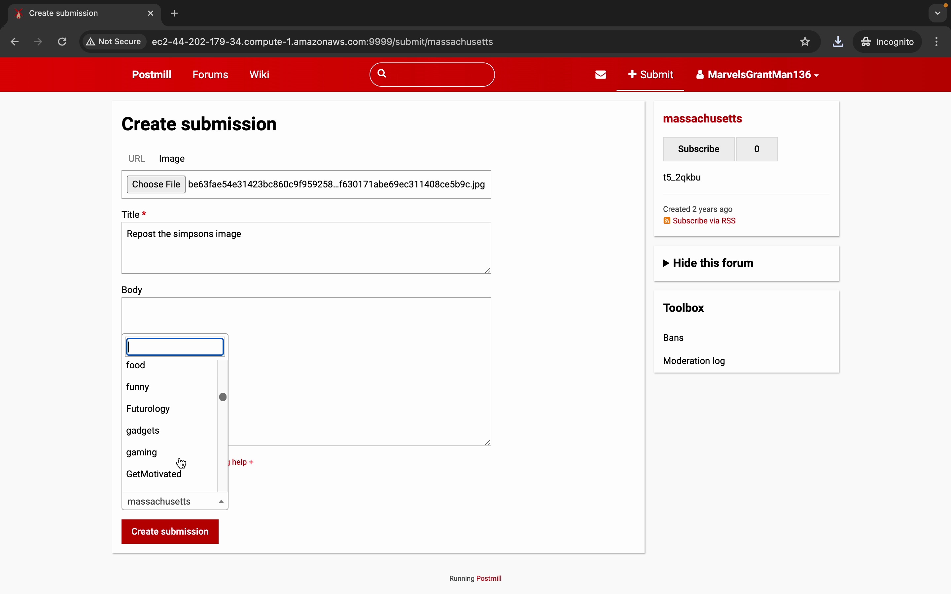Subscribe to the massachusetts forum
The height and width of the screenshot is (594, 951).
(x=698, y=149)
